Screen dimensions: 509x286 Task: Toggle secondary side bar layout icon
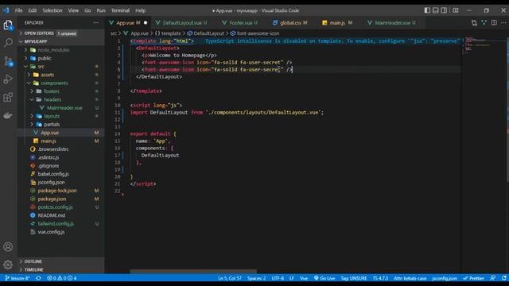click(444, 10)
